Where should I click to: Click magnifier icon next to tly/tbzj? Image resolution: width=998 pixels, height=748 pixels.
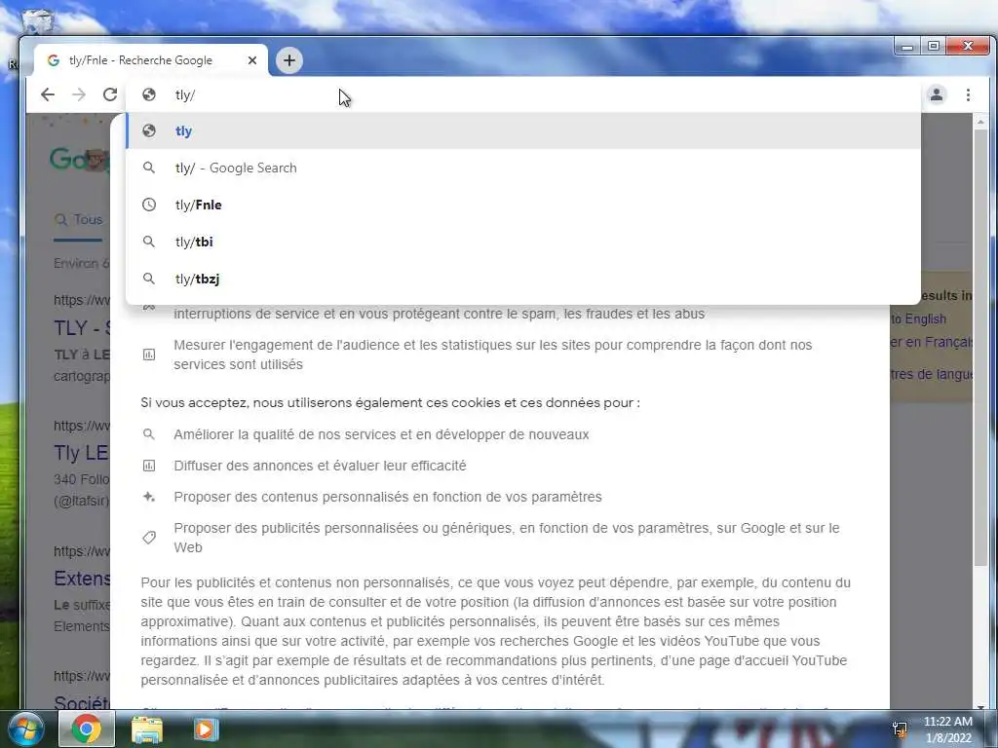pos(149,279)
